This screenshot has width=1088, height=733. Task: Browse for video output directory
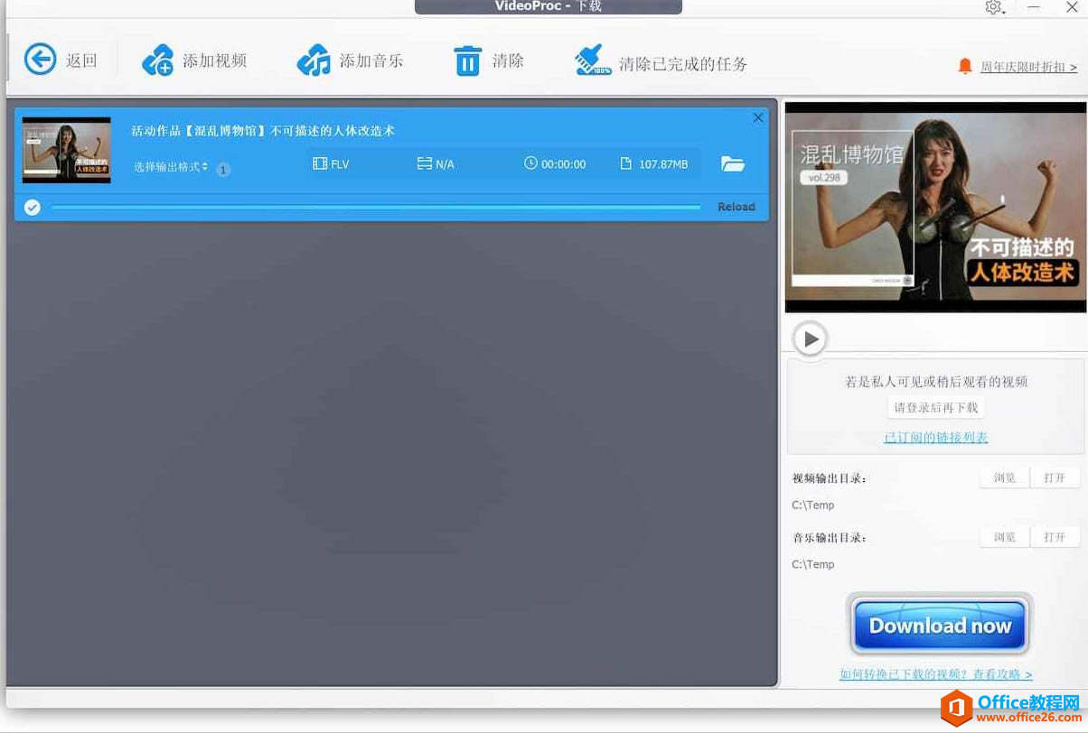point(1005,478)
